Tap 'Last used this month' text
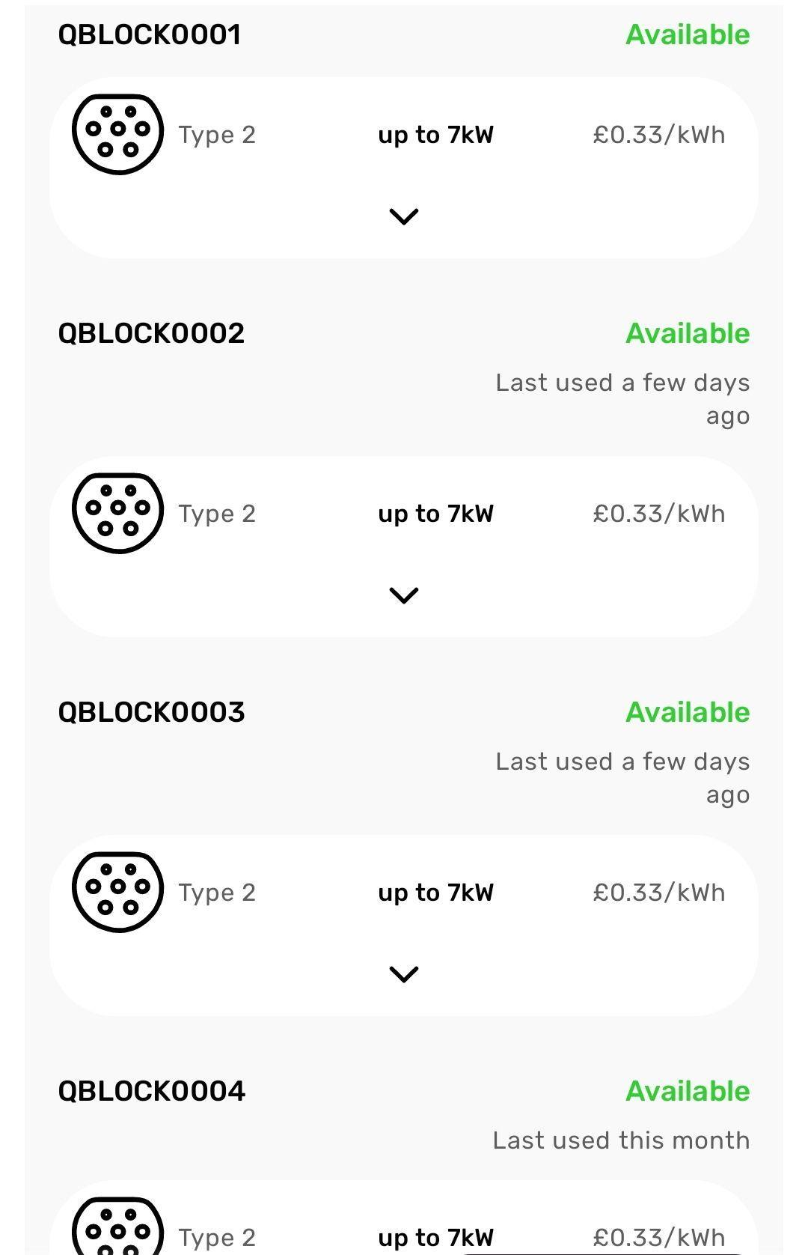The image size is (808, 1255). coord(621,1140)
